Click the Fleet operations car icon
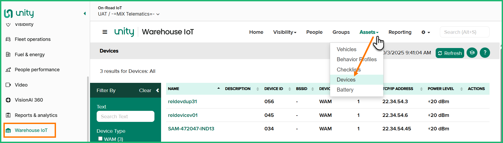 pyautogui.click(x=8, y=39)
